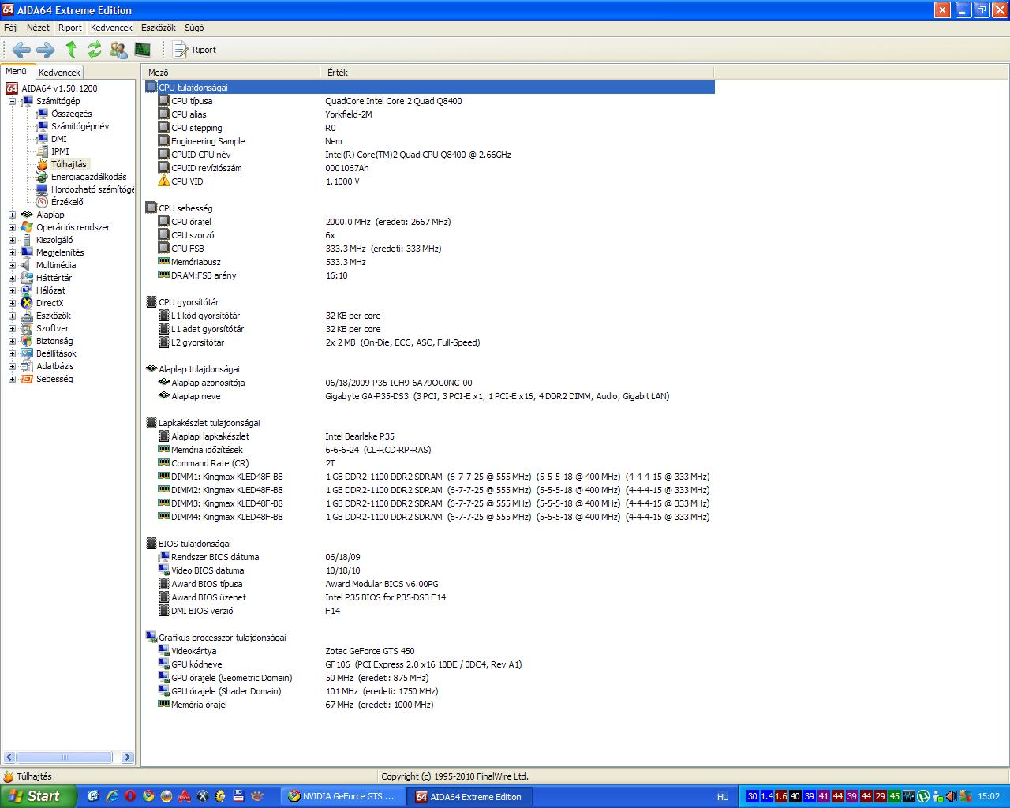This screenshot has height=808, width=1010.
Task: Click the AIDA64 Extreme Edition taskbar button
Action: point(469,797)
